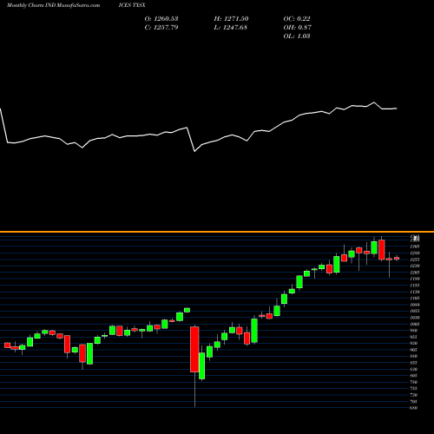Click the '905' price axis label
Viewport: 434px width, 434px height.
pyautogui.click(x=414, y=350)
